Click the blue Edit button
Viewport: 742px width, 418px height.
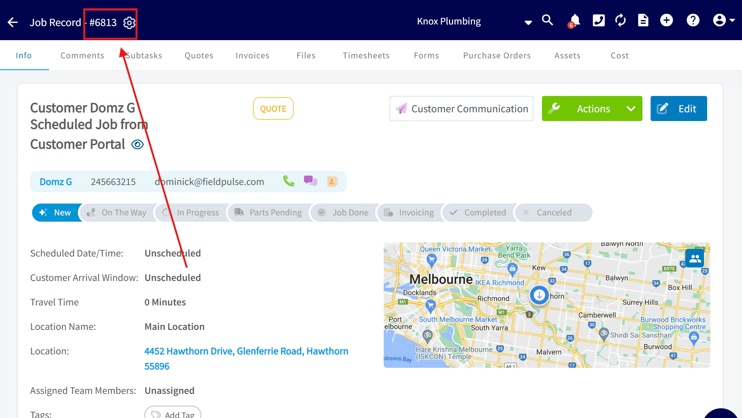[679, 108]
